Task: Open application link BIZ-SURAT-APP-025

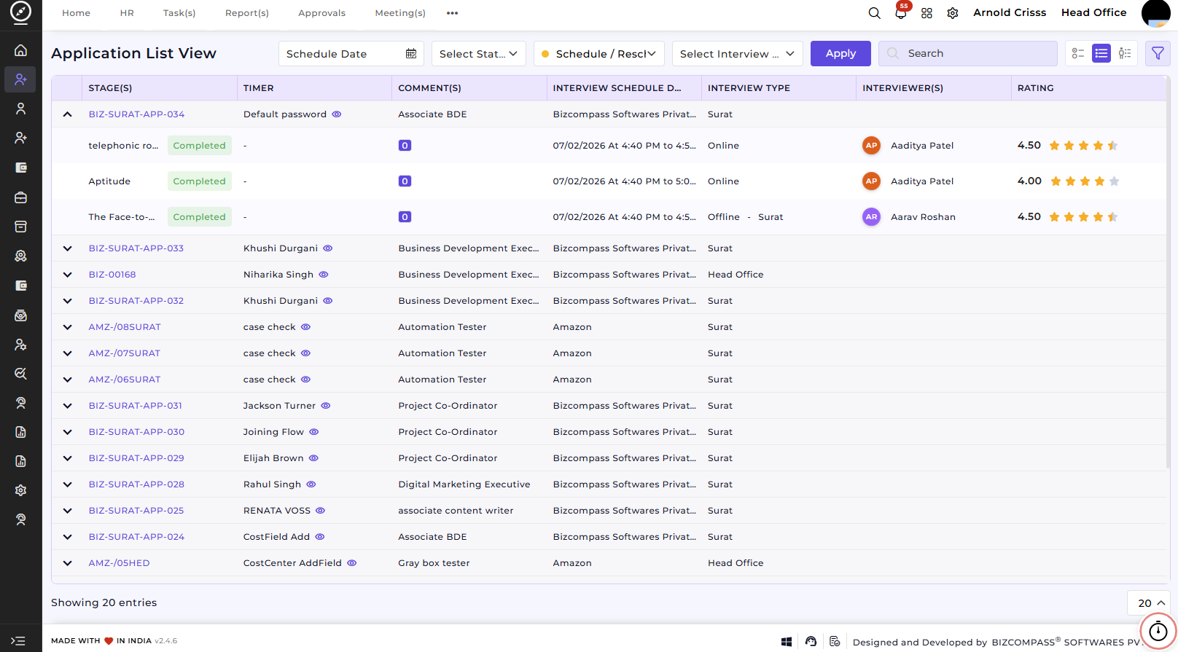Action: click(x=136, y=511)
